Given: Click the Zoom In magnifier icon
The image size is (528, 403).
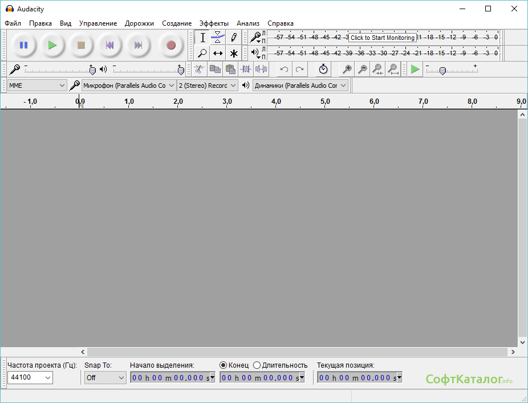Looking at the screenshot, I should coord(348,69).
